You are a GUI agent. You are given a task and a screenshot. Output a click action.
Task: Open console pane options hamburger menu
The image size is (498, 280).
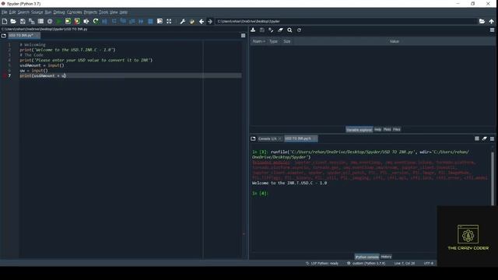(x=492, y=138)
